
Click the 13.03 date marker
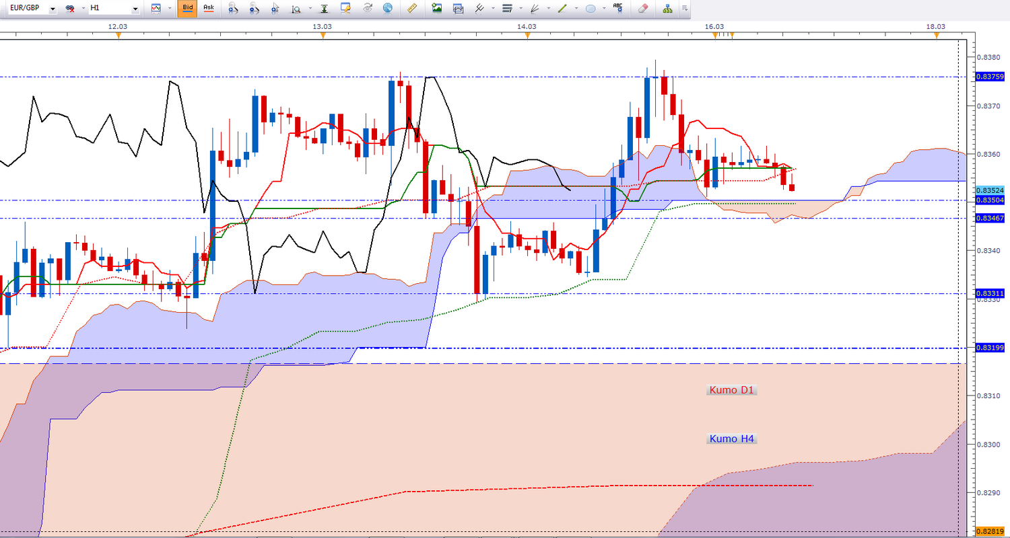point(323,26)
